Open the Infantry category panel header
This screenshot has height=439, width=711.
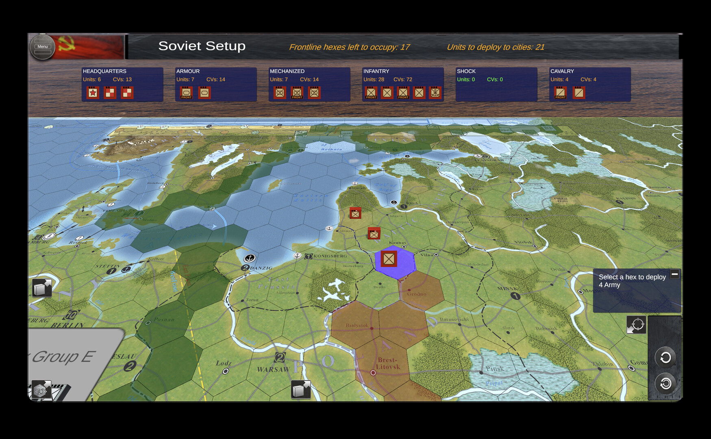point(376,71)
